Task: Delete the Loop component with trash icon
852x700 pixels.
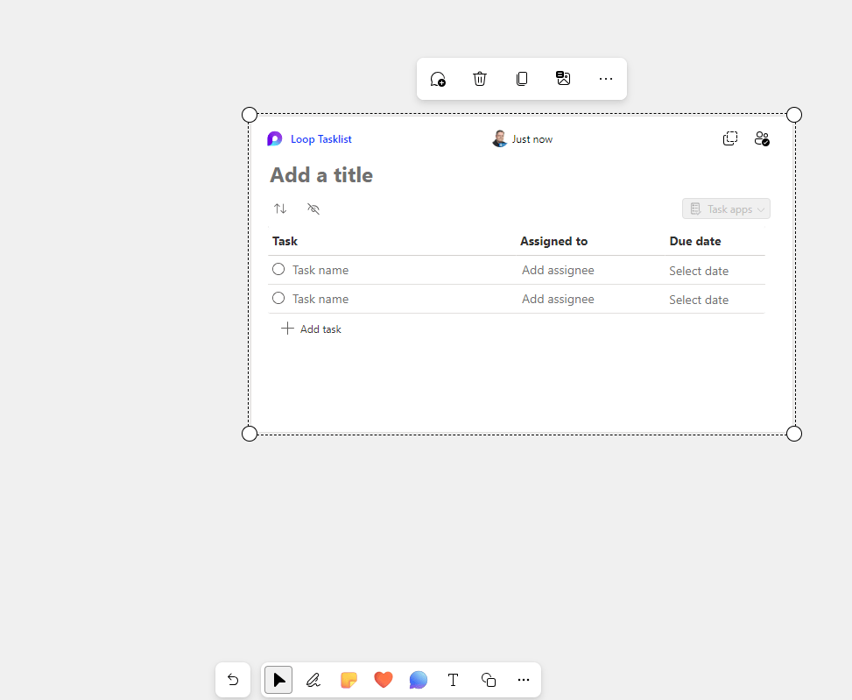Action: (480, 79)
